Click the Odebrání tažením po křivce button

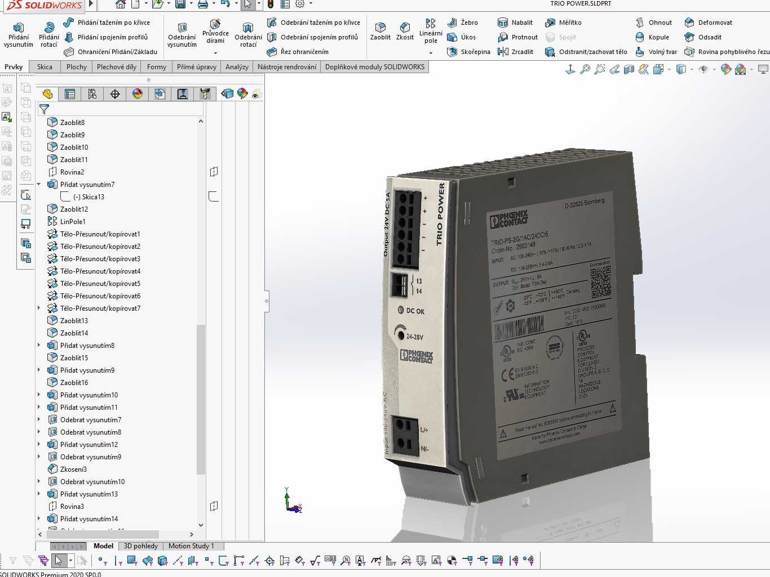313,23
